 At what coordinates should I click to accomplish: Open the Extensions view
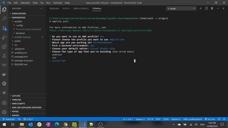tap(4, 47)
